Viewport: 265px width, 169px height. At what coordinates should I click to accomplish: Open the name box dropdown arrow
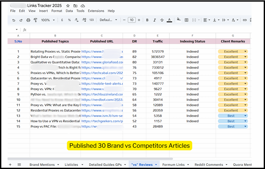(x=17, y=30)
